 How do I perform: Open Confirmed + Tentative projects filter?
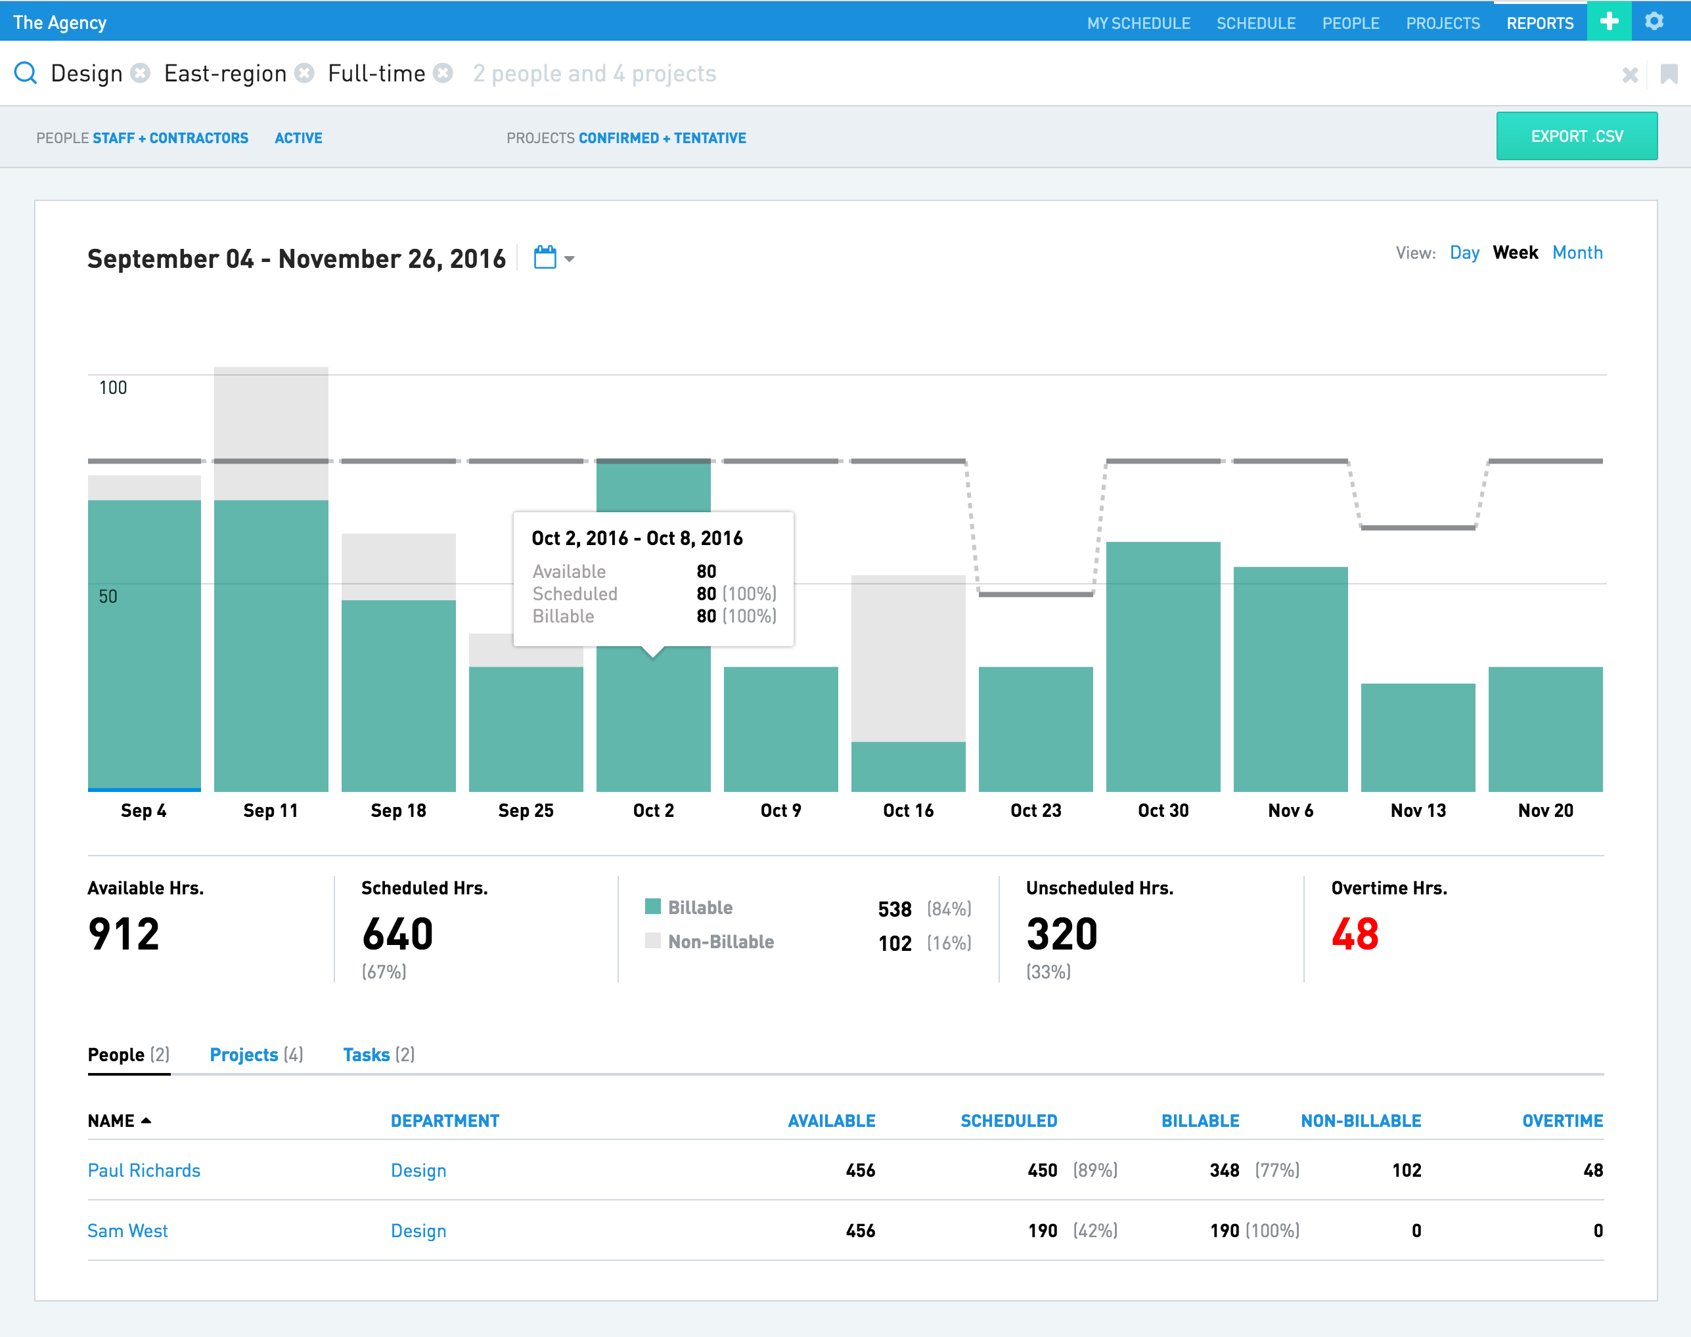tap(662, 138)
